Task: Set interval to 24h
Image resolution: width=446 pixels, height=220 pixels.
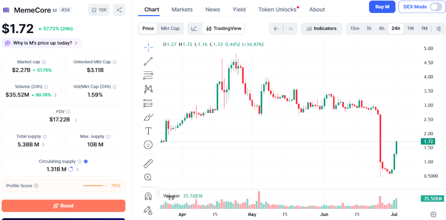Action: tap(396, 29)
